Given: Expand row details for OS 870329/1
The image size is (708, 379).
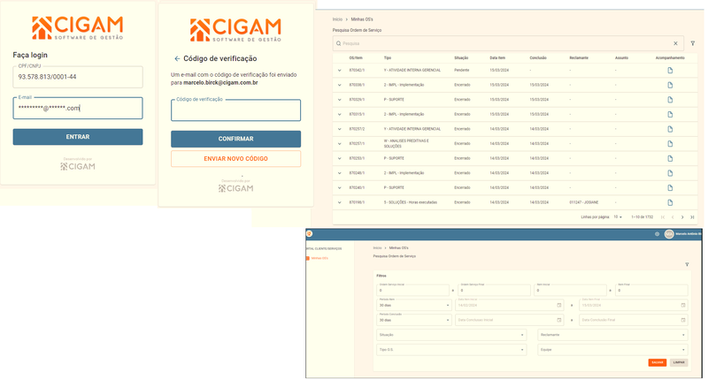Looking at the screenshot, I should (340, 100).
